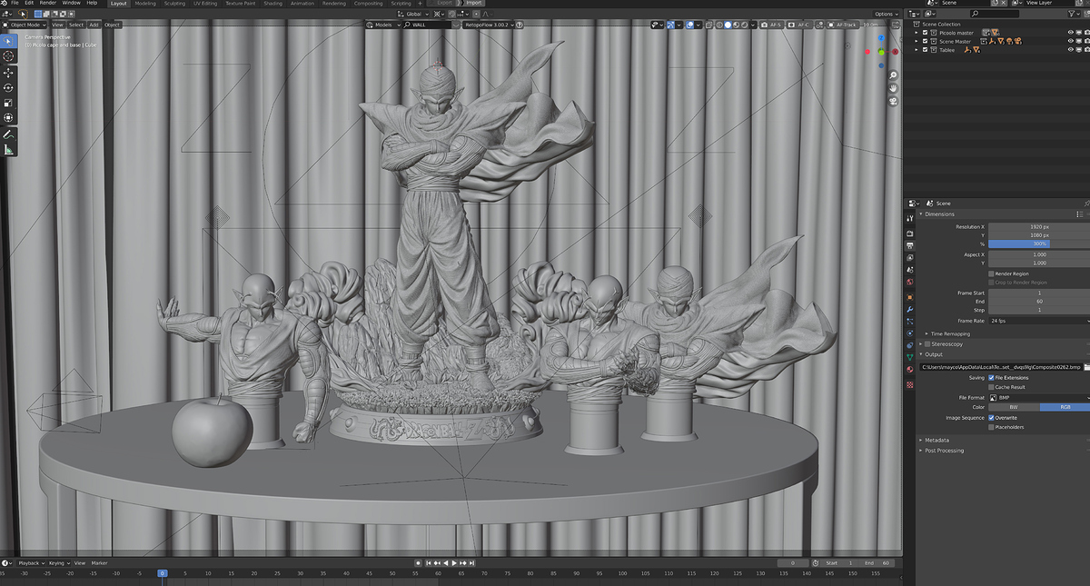1090x586 pixels.
Task: Open the Physics properties tab icon
Action: 910,333
